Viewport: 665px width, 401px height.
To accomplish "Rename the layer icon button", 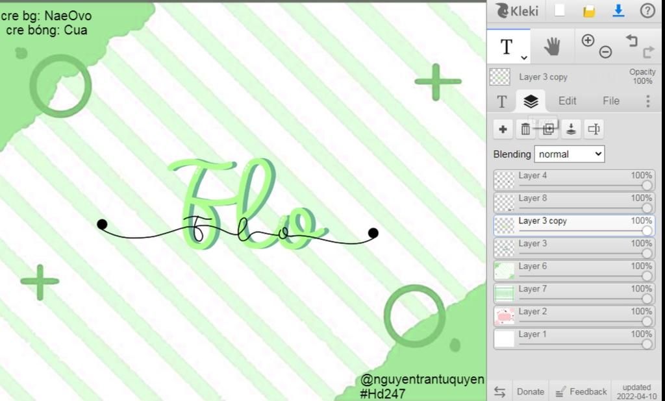I will [x=594, y=129].
